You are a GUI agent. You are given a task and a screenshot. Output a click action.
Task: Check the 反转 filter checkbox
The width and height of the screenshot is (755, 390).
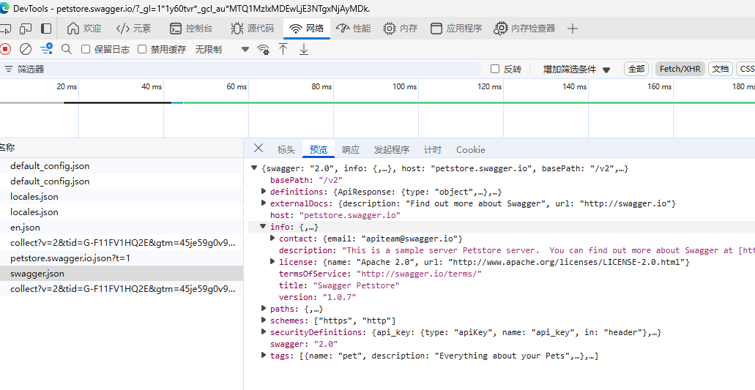point(495,69)
